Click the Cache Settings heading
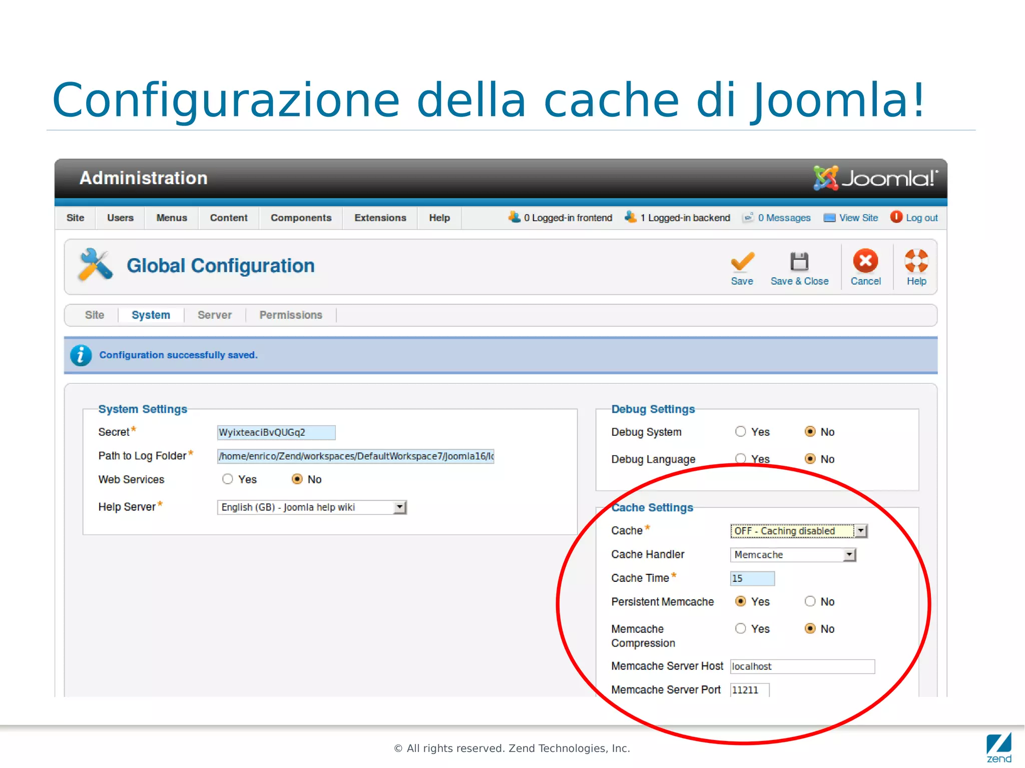This screenshot has width=1025, height=768. point(652,507)
